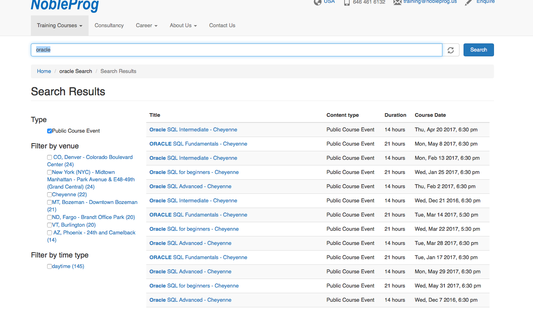
Task: Open the Training Courses dropdown menu
Action: coord(60,26)
